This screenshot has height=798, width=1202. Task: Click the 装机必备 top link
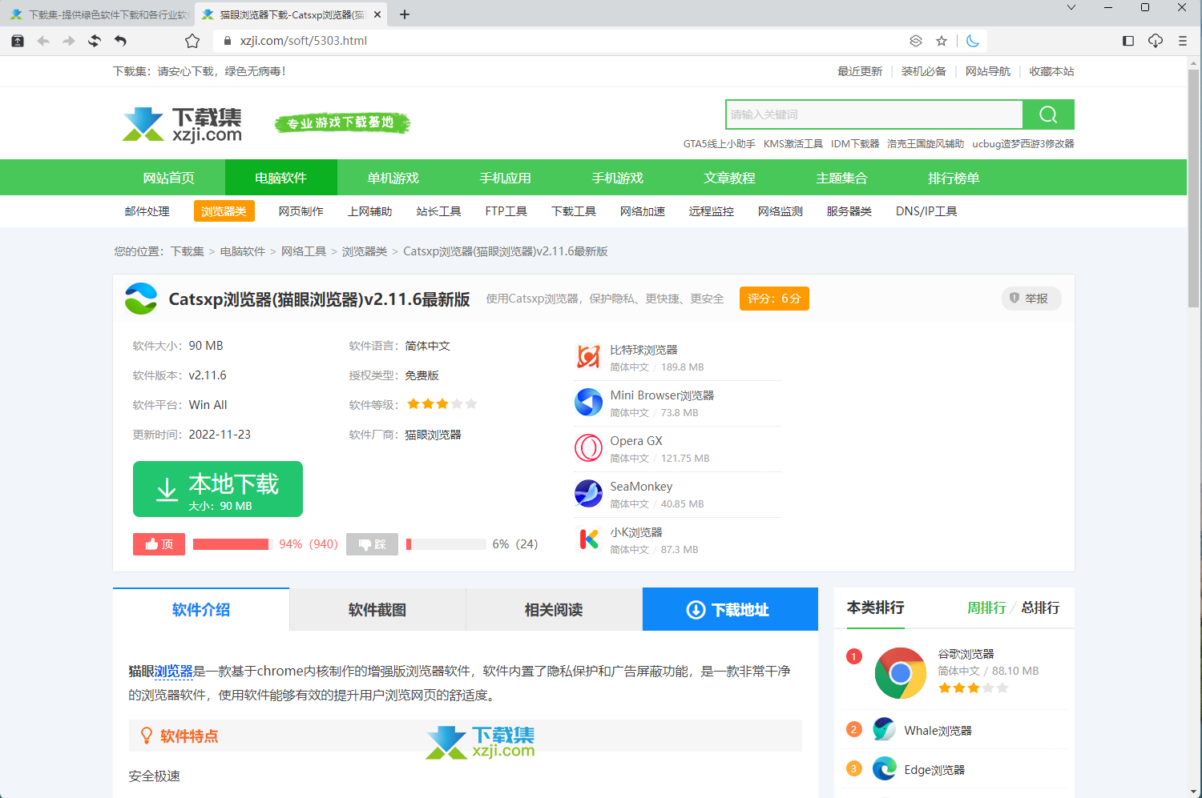(924, 71)
